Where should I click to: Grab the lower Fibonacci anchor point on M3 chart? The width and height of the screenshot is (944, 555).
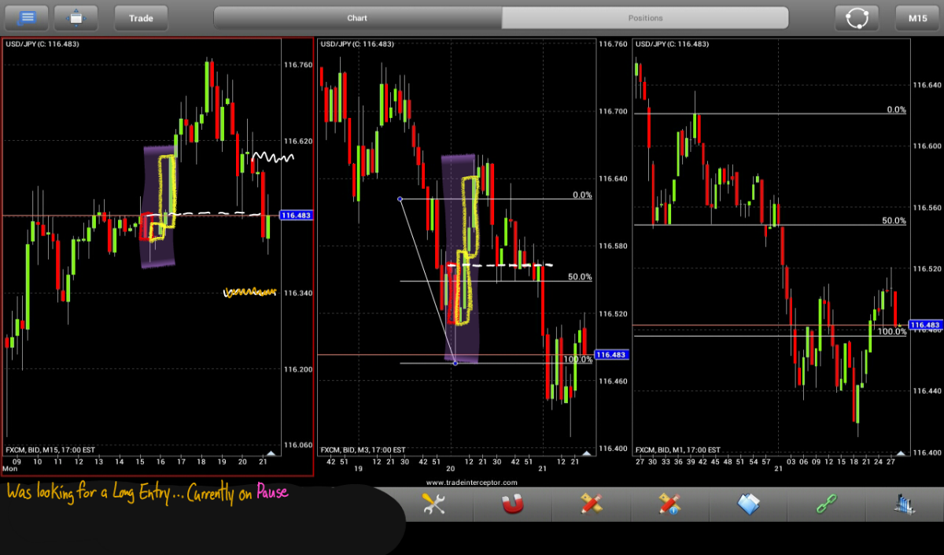click(455, 362)
